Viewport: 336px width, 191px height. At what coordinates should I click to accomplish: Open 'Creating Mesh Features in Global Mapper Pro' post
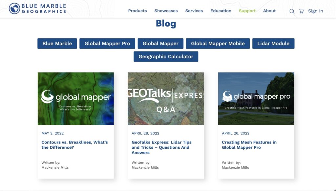point(249,145)
